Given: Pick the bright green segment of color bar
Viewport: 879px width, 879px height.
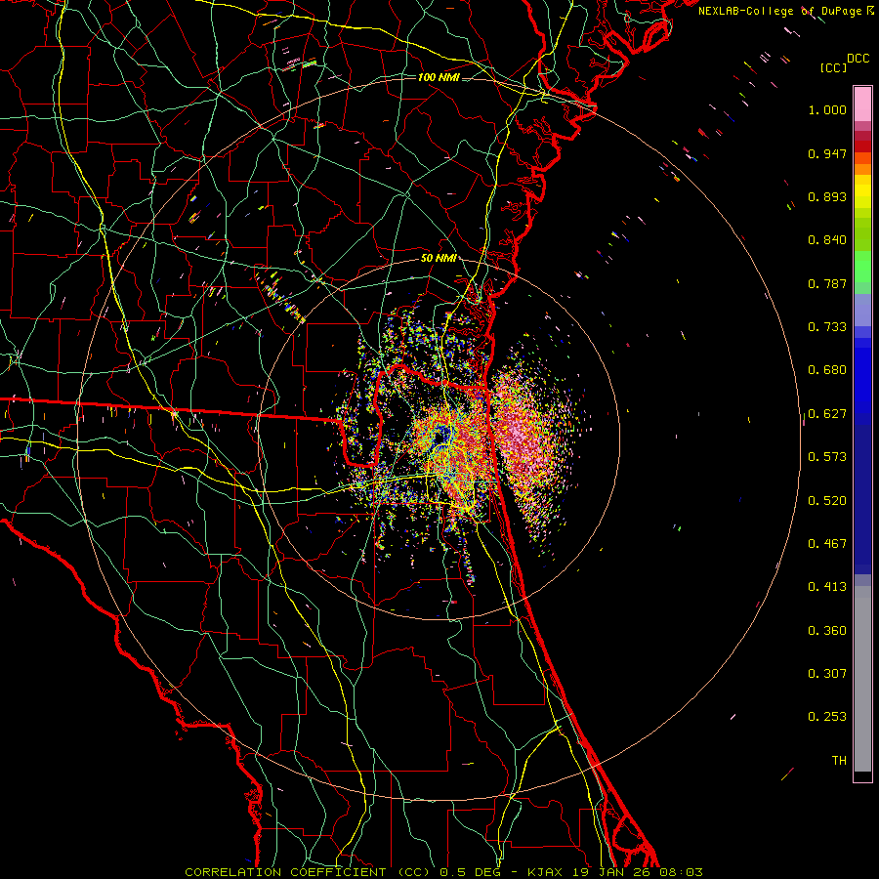Looking at the screenshot, I should (x=862, y=267).
